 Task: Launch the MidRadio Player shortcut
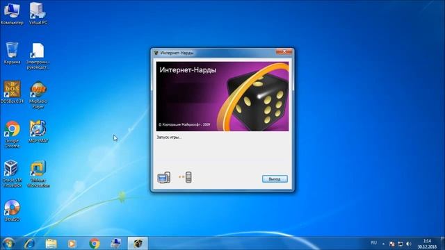pyautogui.click(x=38, y=95)
